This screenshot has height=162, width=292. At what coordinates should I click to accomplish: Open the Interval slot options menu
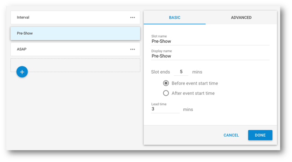point(132,17)
